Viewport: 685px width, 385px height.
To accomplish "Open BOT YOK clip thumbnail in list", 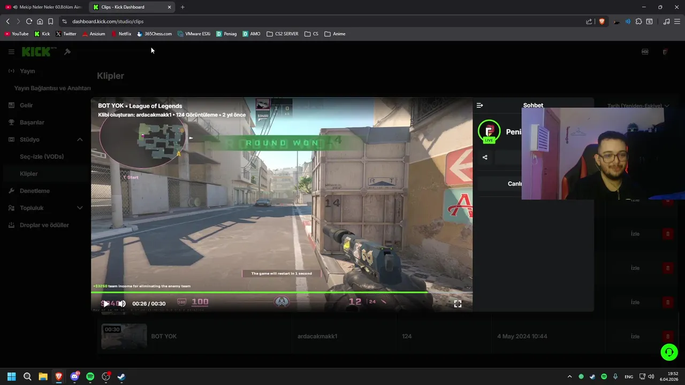I will click(124, 336).
